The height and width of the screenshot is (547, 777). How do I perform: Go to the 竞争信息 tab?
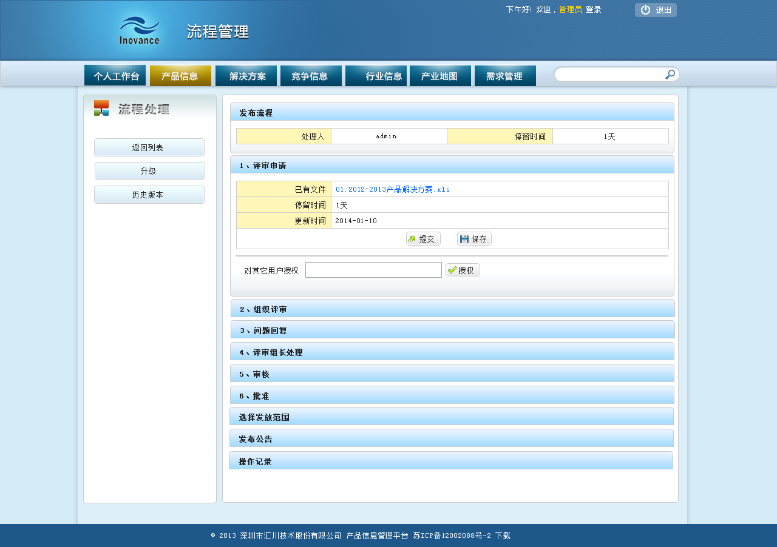click(311, 76)
